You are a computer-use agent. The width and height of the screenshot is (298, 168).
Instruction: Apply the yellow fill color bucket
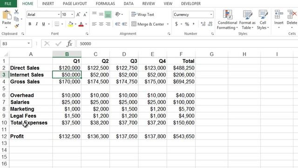[x=70, y=24]
